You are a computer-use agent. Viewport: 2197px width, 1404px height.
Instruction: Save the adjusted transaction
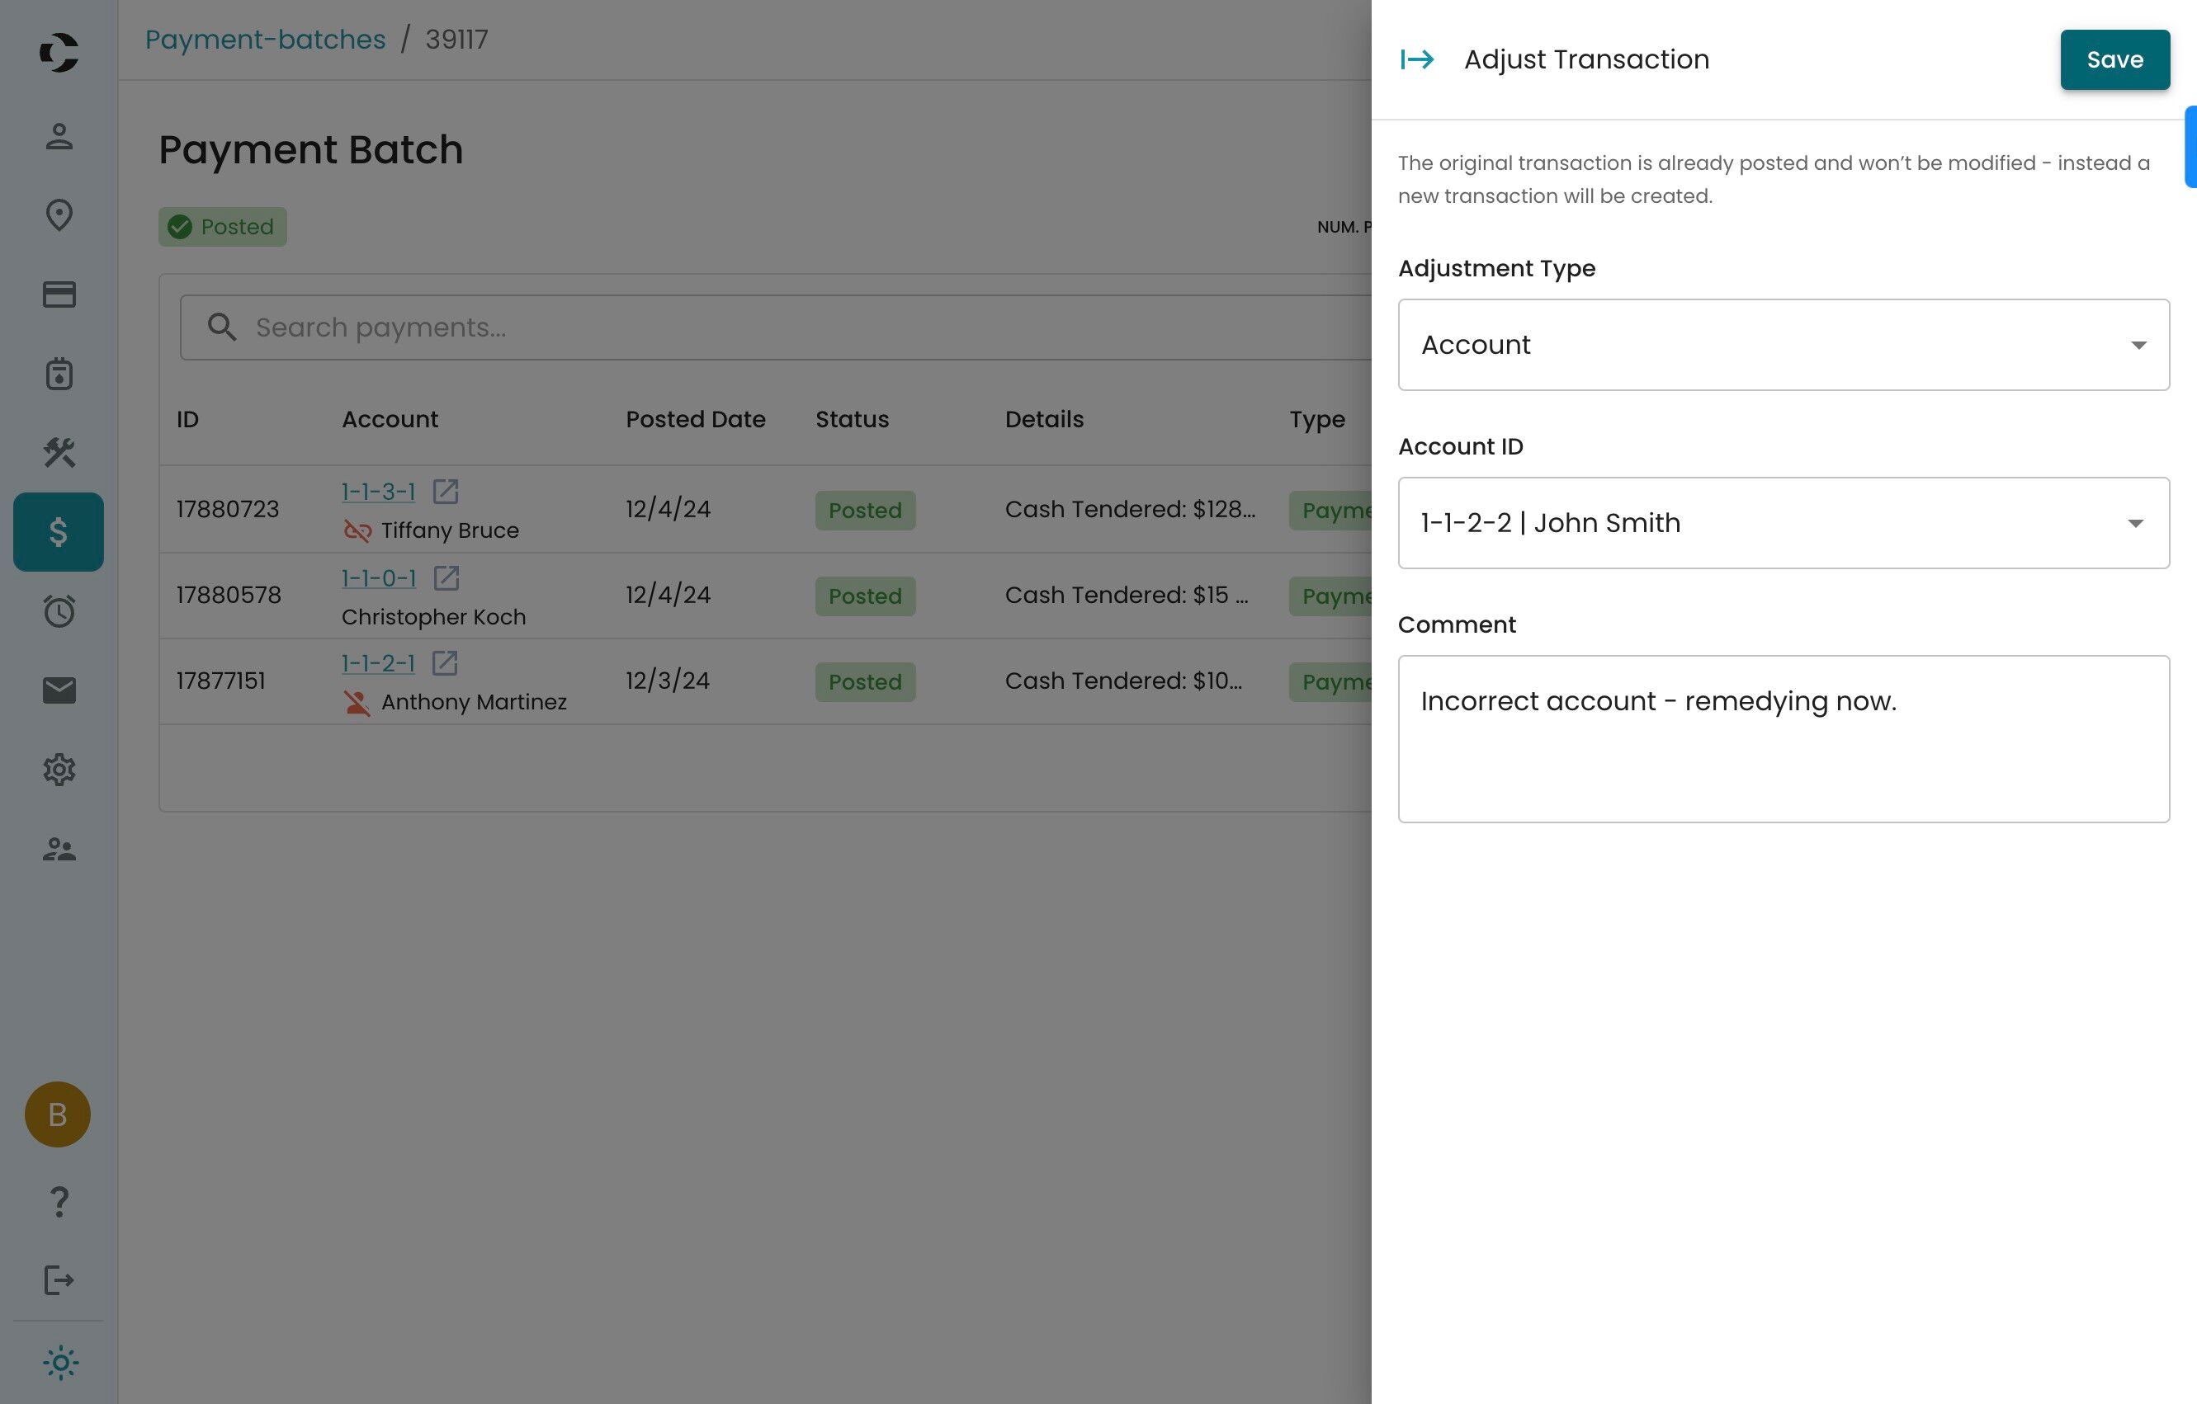click(2114, 59)
